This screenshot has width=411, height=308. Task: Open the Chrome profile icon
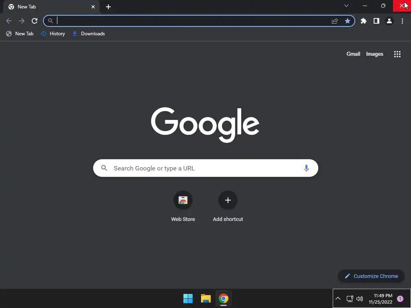[389, 21]
